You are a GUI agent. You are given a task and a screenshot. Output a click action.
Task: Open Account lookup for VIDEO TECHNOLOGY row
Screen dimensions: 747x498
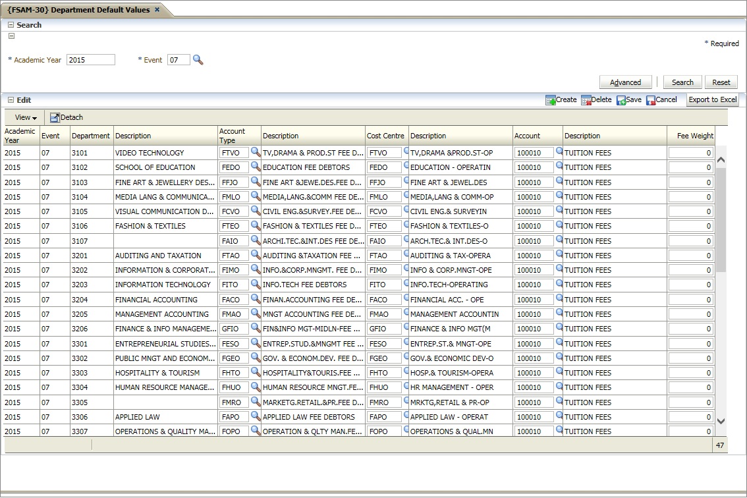559,152
